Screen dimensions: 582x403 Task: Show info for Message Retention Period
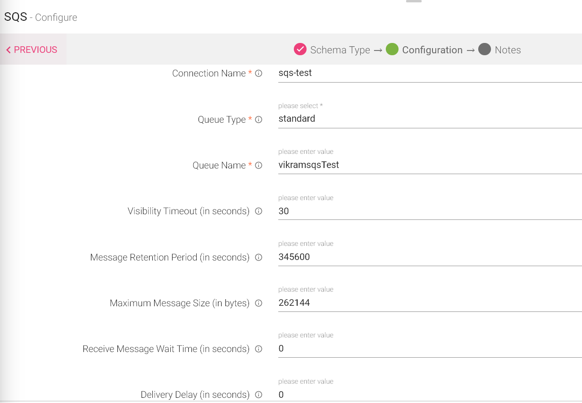(258, 258)
